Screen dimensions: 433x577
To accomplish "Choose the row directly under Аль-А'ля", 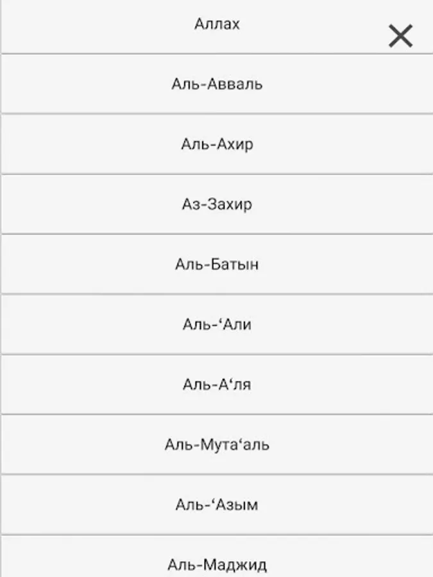I will point(217,444).
